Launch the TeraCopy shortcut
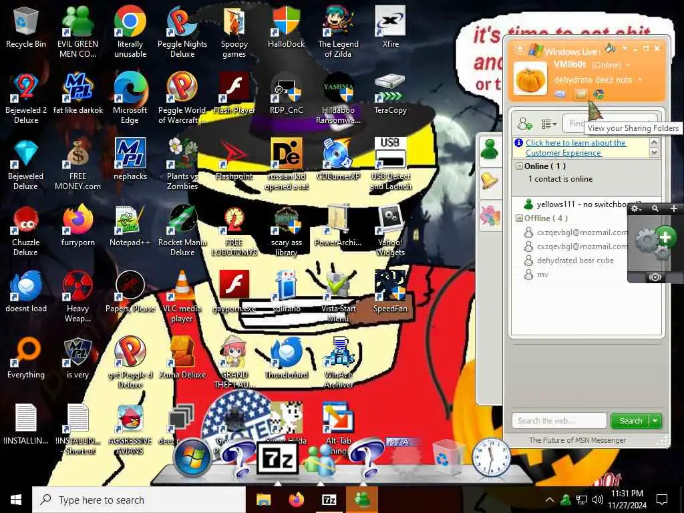Viewport: 684px width, 513px height. point(390,94)
